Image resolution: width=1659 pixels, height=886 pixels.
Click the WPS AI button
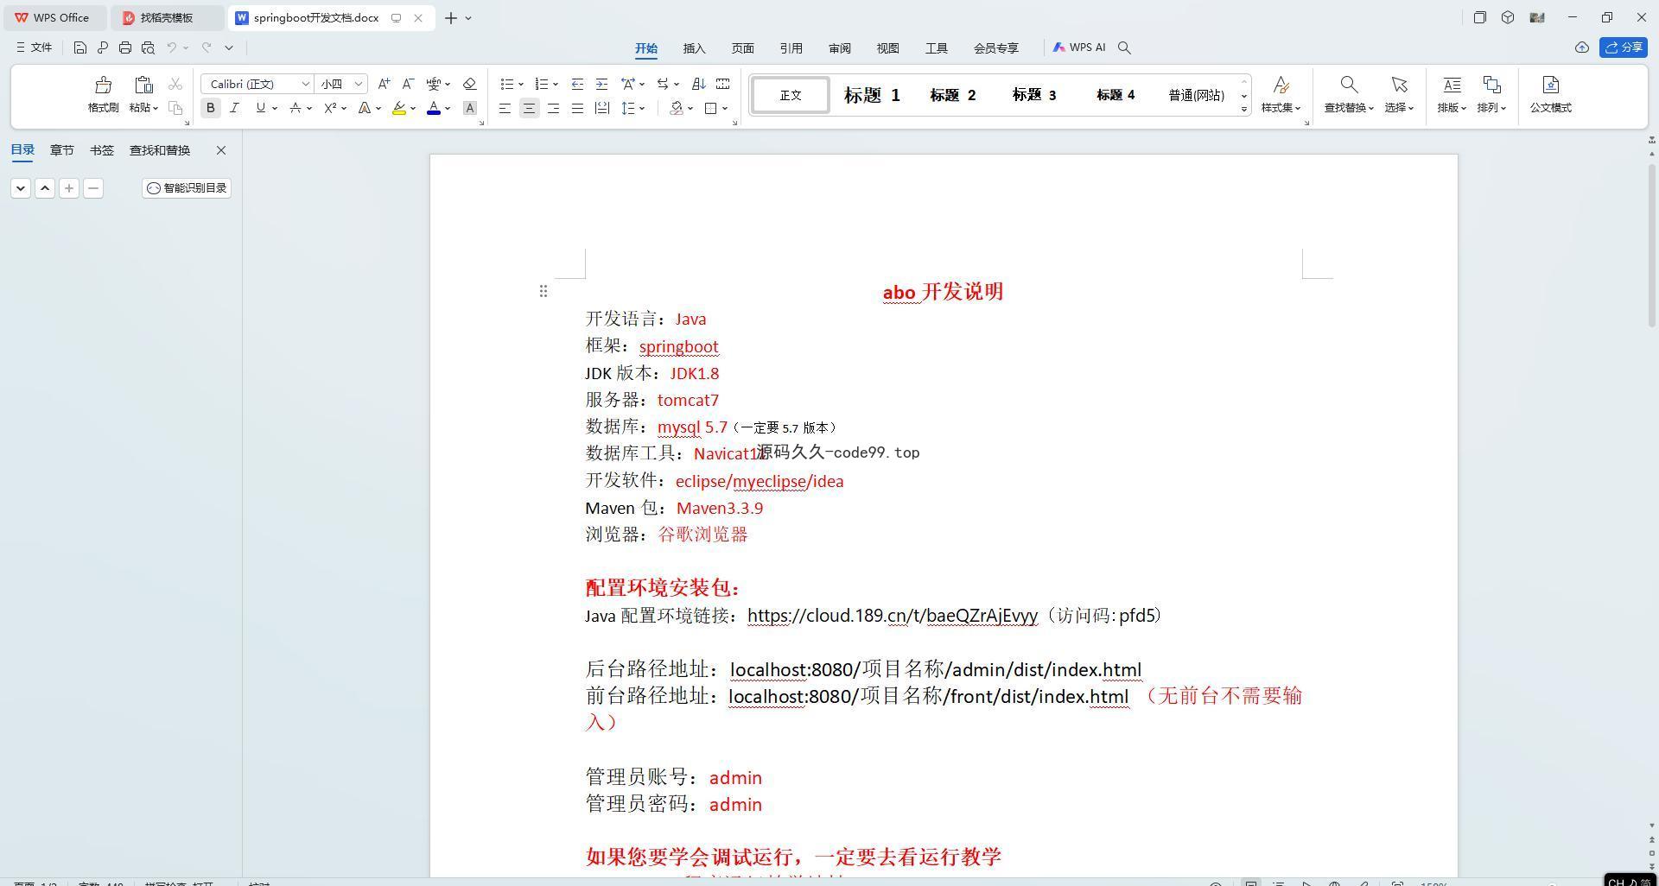pyautogui.click(x=1079, y=47)
